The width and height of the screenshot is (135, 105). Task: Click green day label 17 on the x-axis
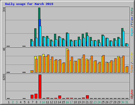(x=71, y=102)
